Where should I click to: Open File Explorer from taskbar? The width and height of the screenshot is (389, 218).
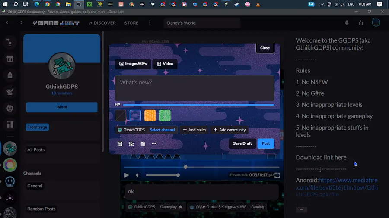click(68, 4)
